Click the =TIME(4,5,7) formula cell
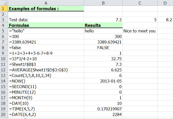This screenshot has height=119, width=173. click(46, 109)
